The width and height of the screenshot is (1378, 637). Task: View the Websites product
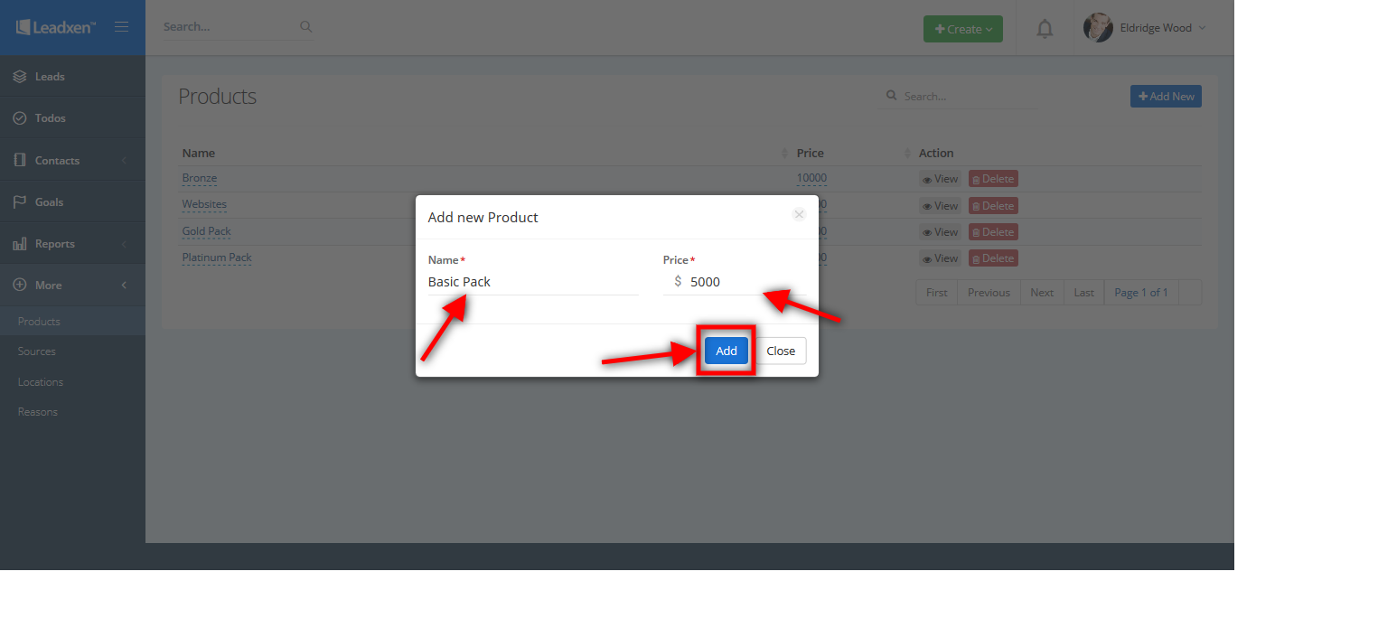(941, 206)
